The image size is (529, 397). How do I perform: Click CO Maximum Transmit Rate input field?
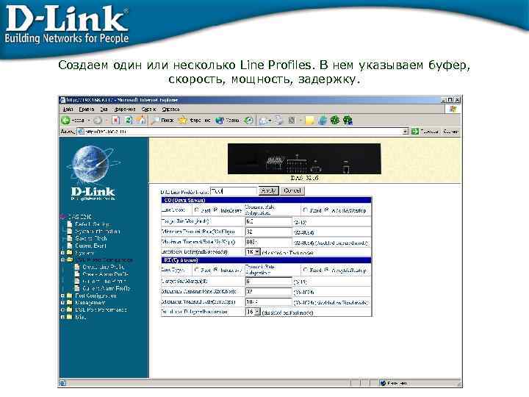(269, 242)
